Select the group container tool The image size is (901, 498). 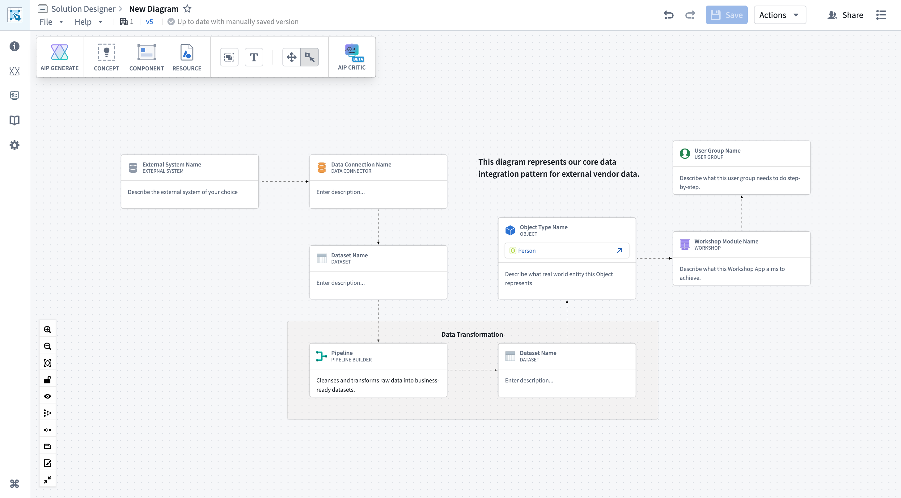click(x=229, y=57)
